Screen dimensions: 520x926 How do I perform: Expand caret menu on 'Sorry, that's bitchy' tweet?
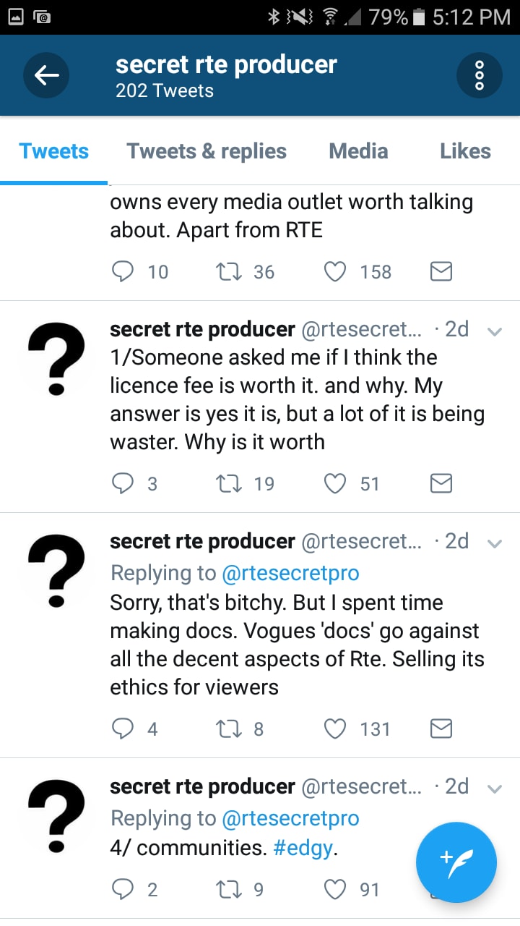tap(495, 543)
